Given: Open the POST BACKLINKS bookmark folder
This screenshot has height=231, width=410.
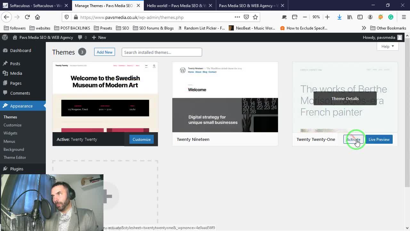Looking at the screenshot, I should tap(72, 28).
